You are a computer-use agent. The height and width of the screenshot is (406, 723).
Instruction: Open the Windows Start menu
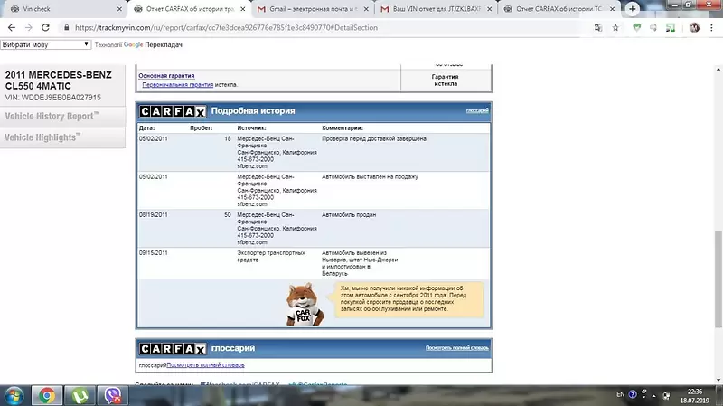click(14, 396)
